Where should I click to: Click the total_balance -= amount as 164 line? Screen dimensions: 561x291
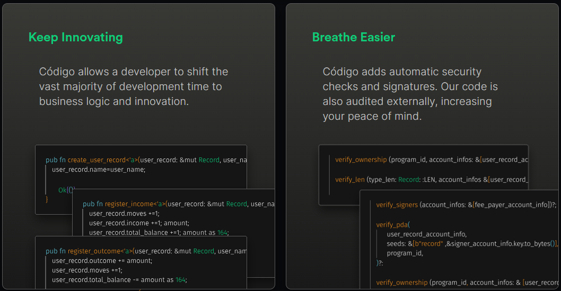[x=119, y=280]
